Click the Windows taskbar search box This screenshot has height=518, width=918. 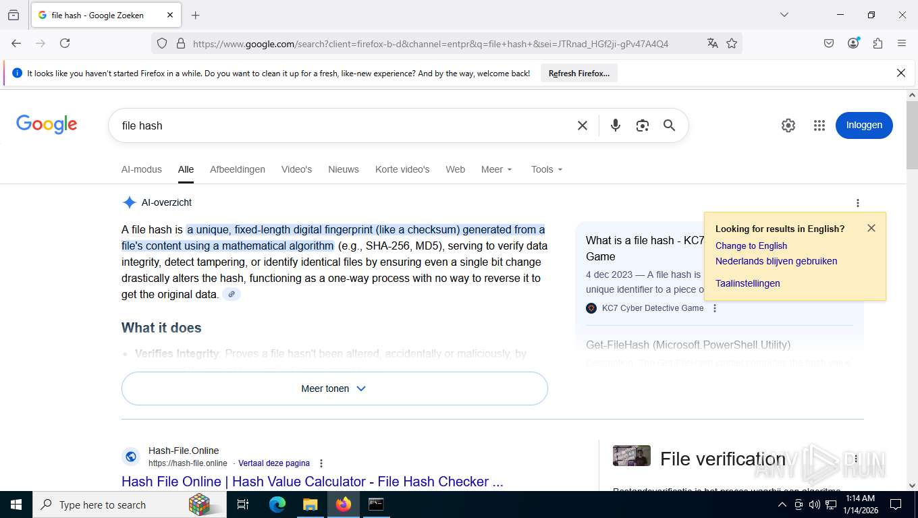[128, 505]
